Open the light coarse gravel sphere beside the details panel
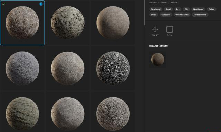Screen dimensions: 221x132 point(113,114)
